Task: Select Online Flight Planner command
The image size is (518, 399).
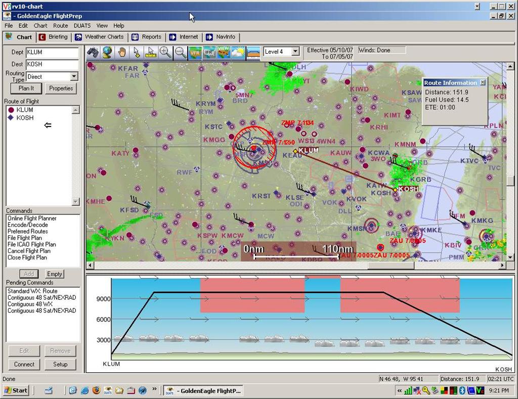Action: coord(32,218)
